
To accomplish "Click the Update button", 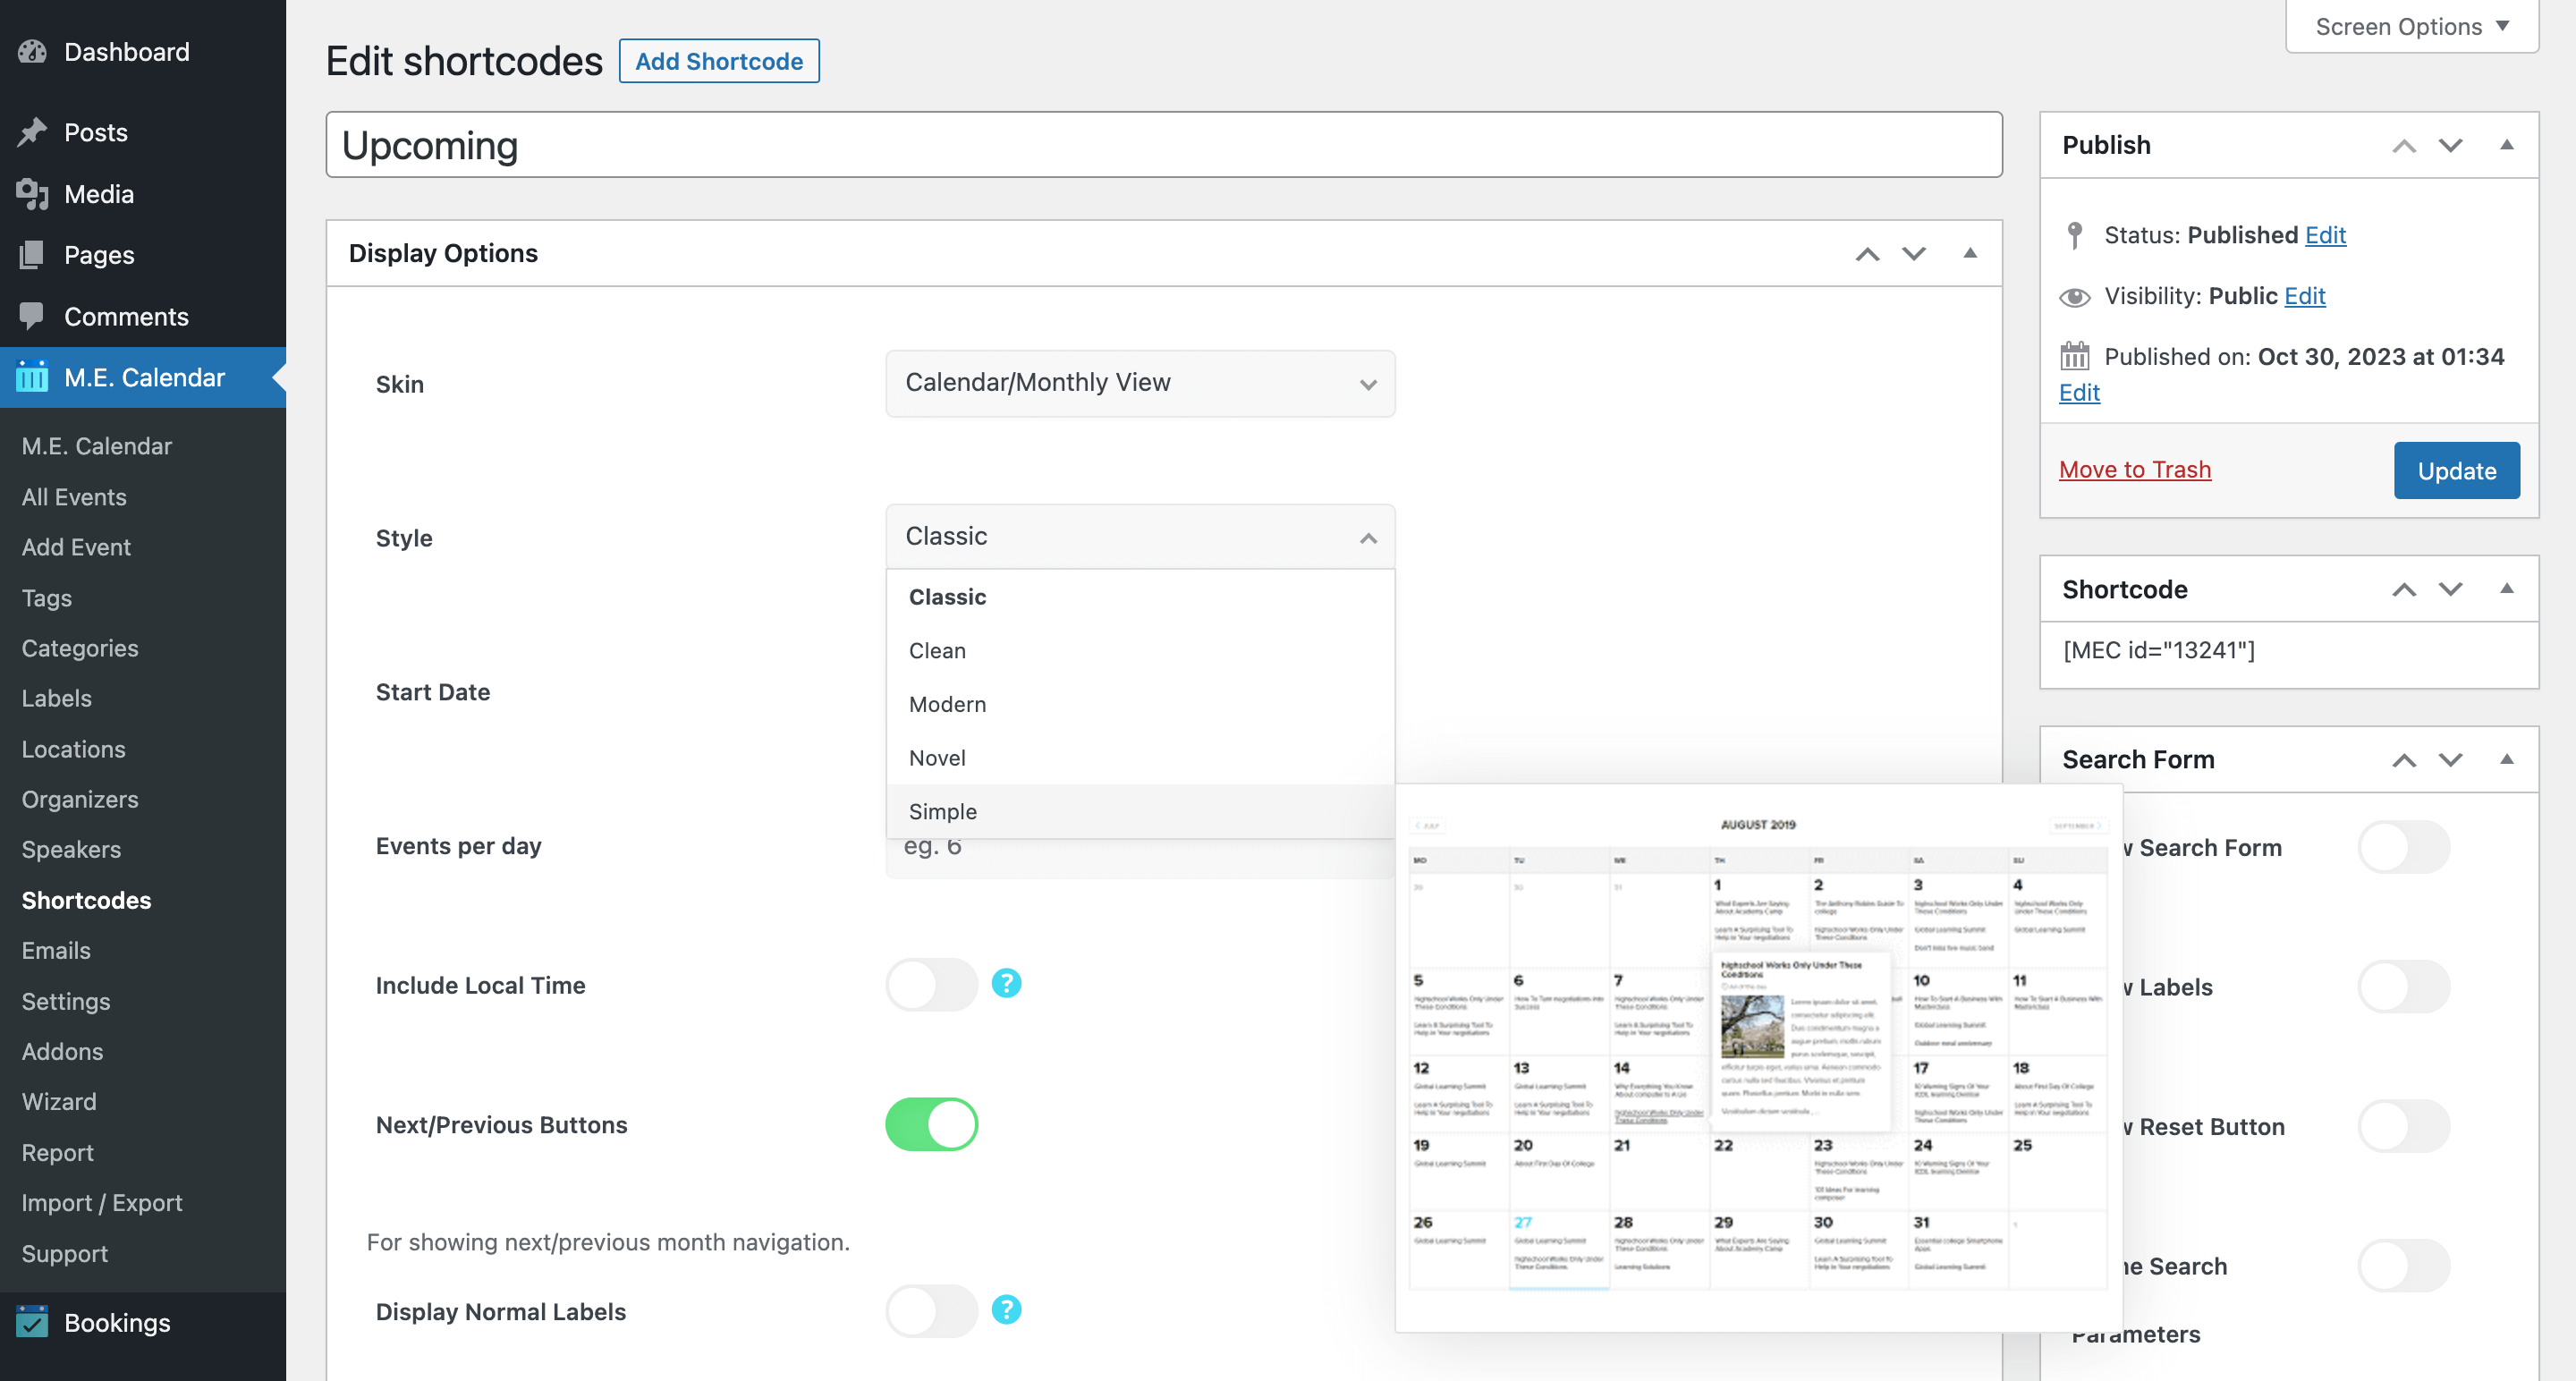I will pyautogui.click(x=2456, y=471).
